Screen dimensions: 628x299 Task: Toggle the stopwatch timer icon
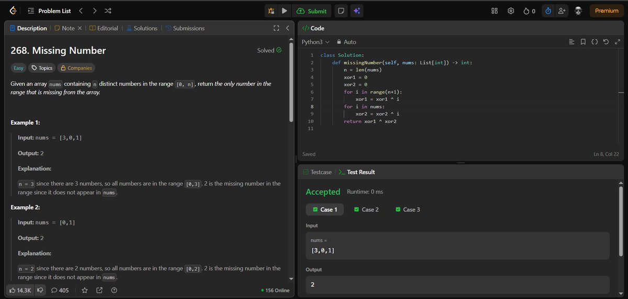click(548, 11)
